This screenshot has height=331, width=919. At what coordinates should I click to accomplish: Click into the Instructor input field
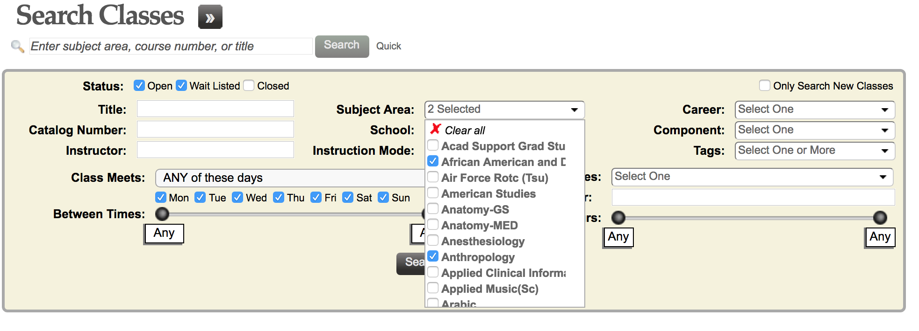215,150
